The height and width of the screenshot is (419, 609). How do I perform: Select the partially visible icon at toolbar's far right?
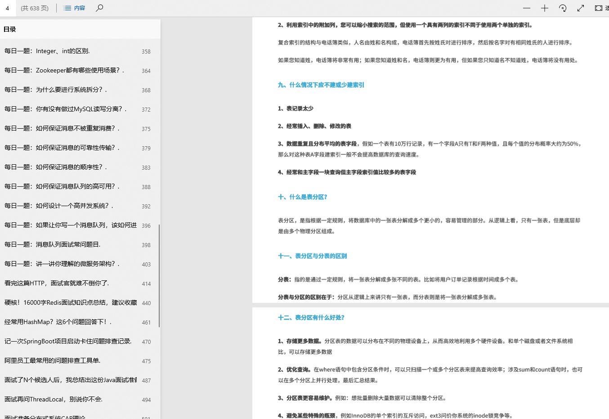point(607,8)
